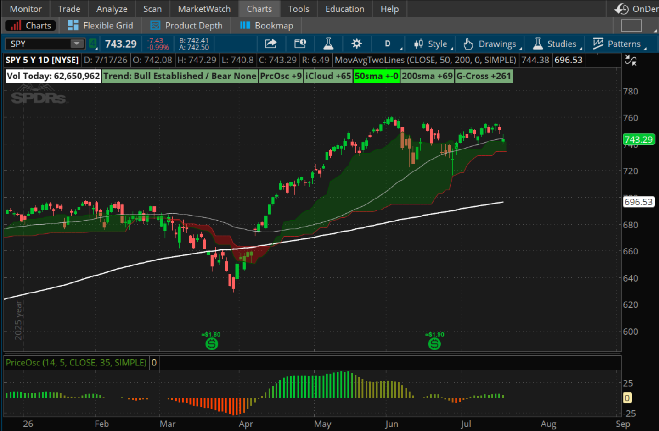Viewport: 659px width, 431px height.
Task: Open the Flexible Grid sub-tab
Action: click(x=101, y=26)
